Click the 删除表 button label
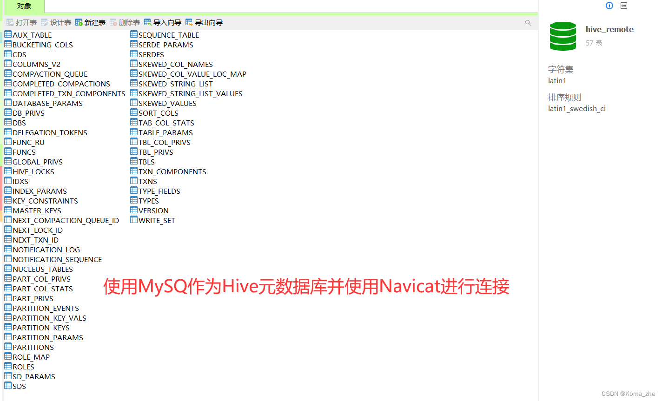 (x=129, y=22)
